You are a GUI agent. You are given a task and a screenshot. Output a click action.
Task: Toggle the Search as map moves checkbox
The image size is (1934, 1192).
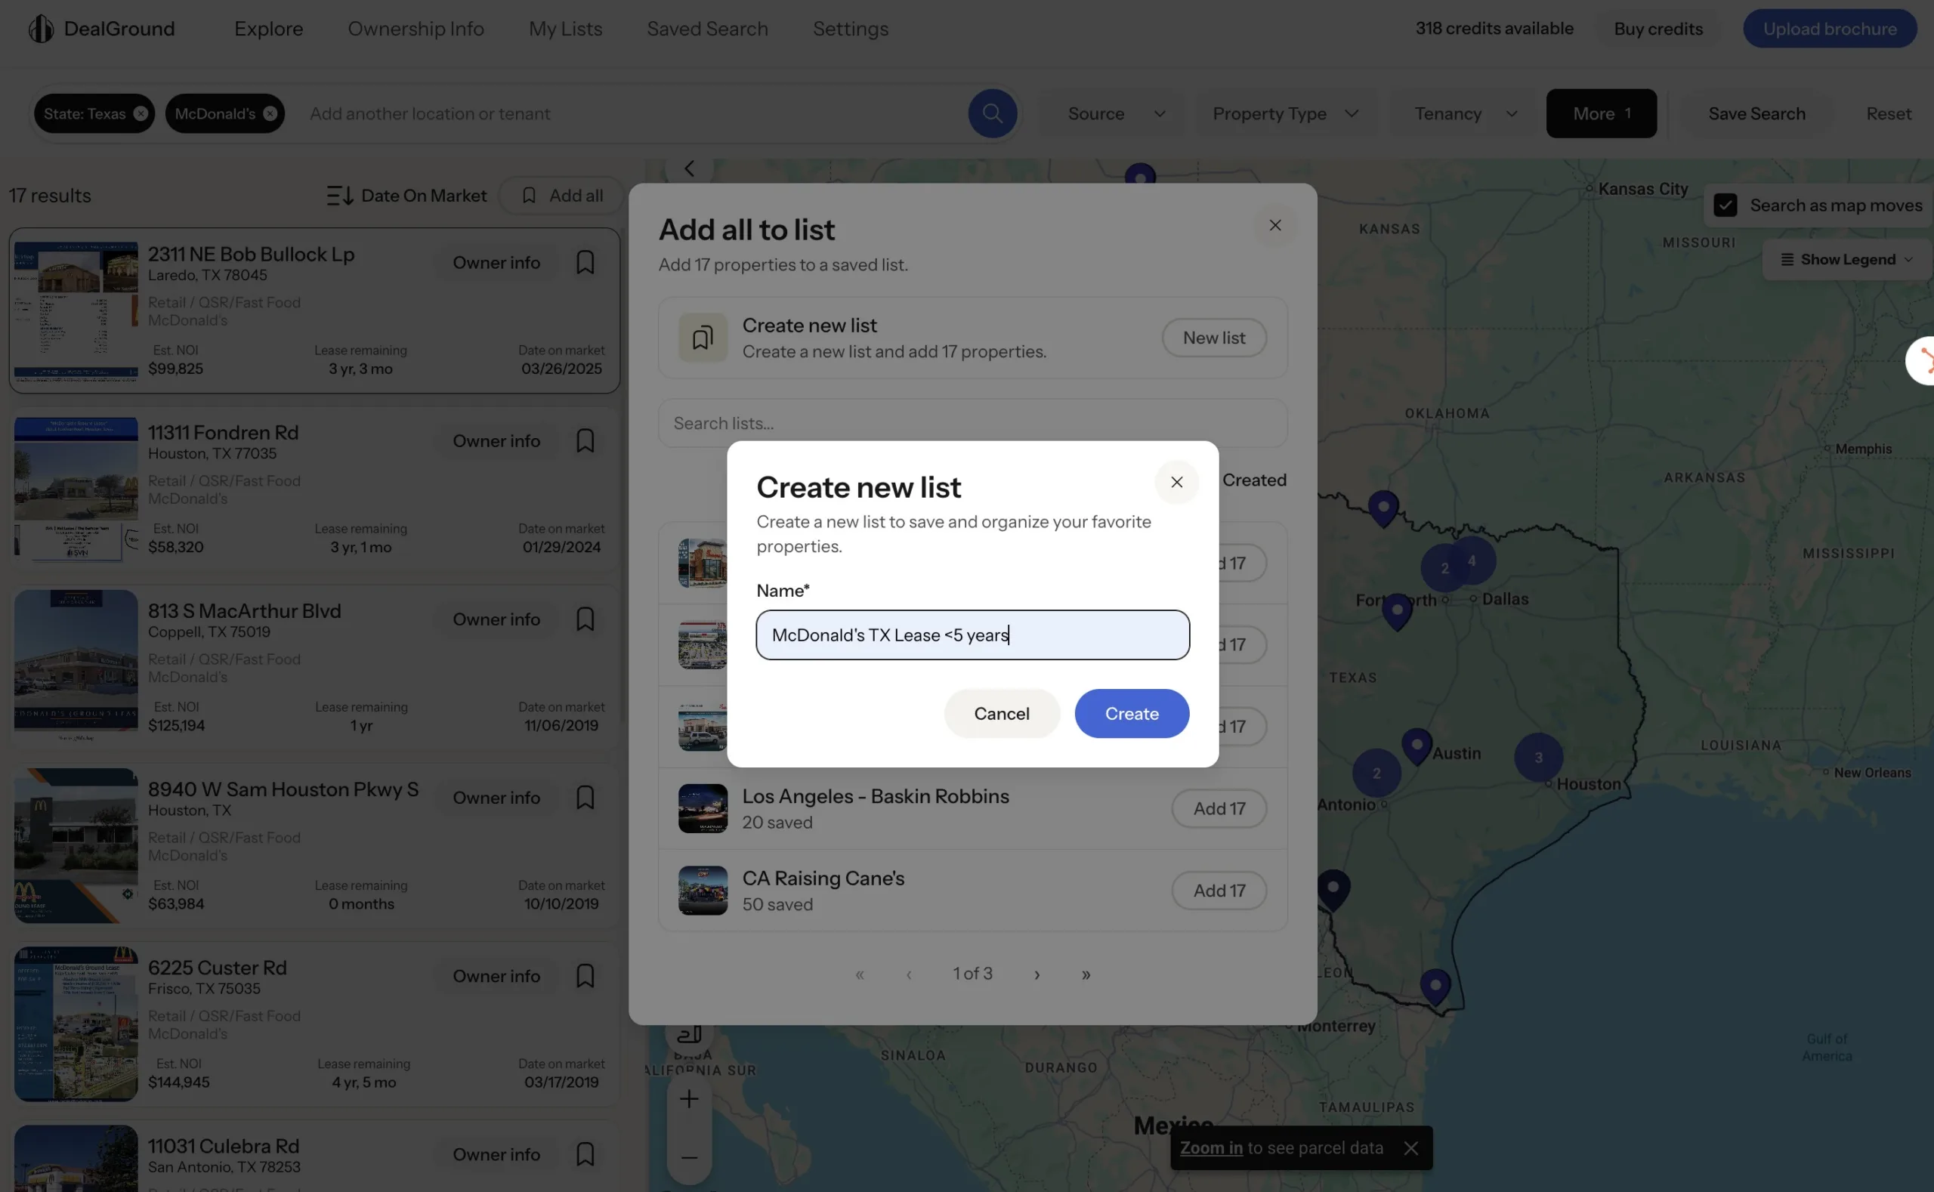coord(1724,205)
